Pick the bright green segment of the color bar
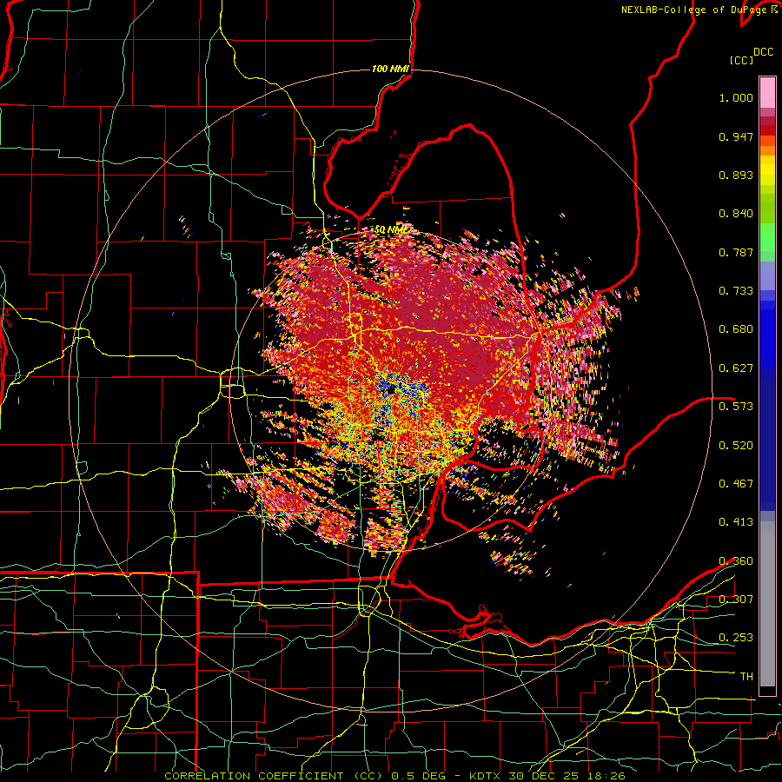The image size is (782, 782). click(x=767, y=237)
